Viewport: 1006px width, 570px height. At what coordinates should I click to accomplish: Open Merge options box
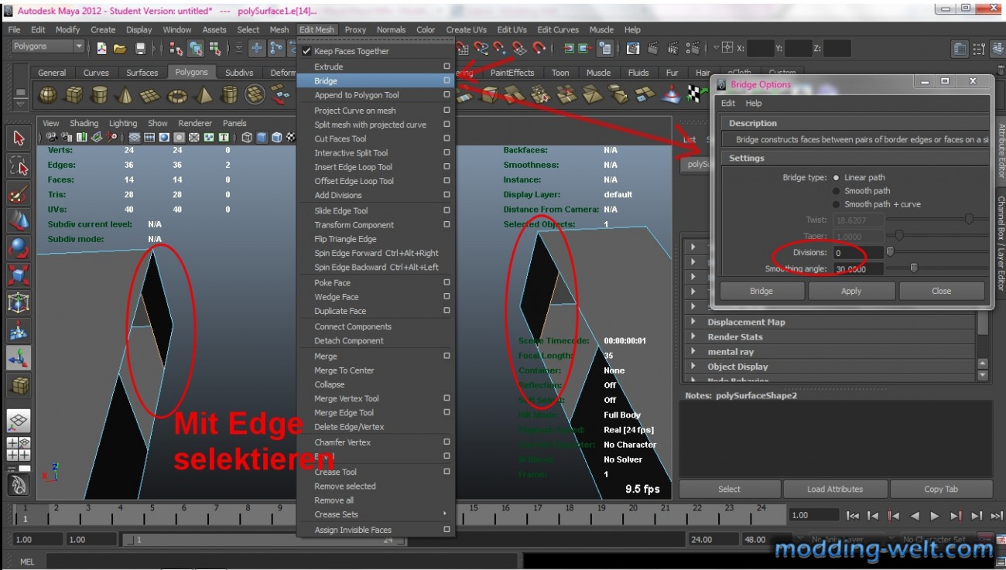447,356
